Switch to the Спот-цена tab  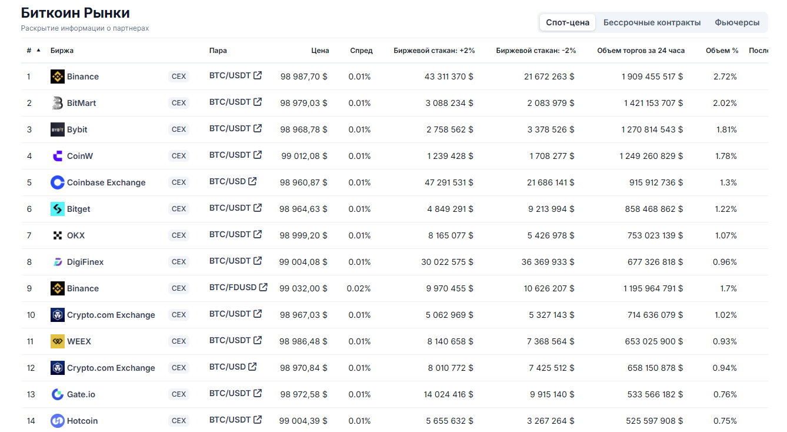pyautogui.click(x=568, y=22)
